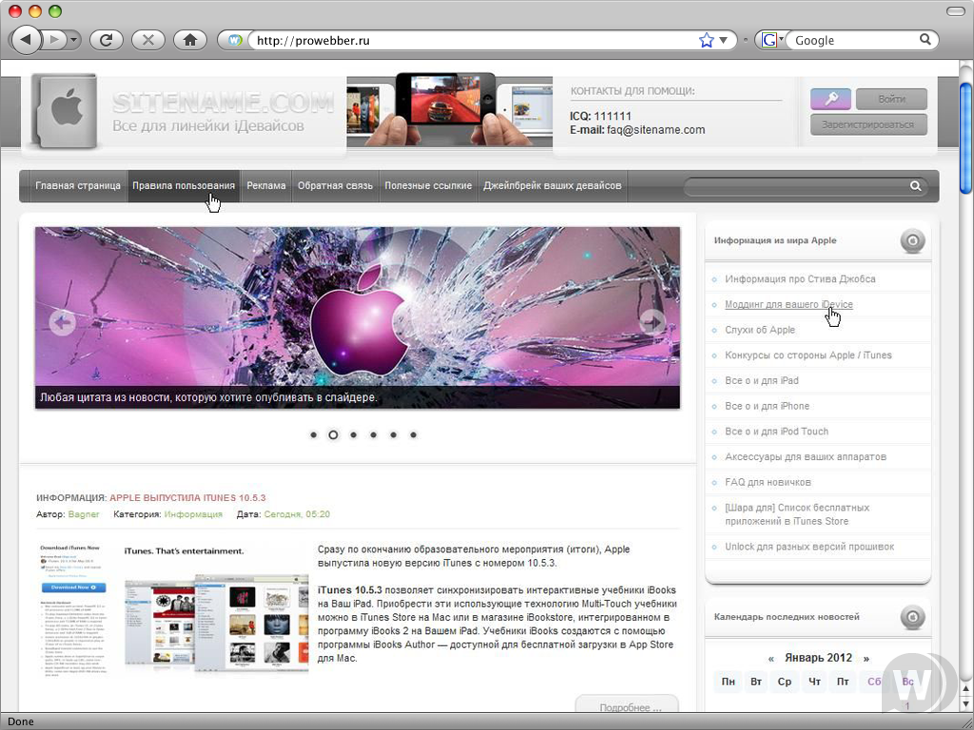
Task: Click the browser Back arrow button
Action: click(26, 40)
